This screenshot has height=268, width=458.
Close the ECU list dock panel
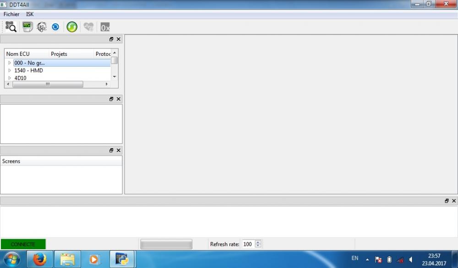tap(118, 39)
